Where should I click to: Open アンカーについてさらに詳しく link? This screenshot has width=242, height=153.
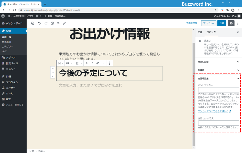point(214,111)
